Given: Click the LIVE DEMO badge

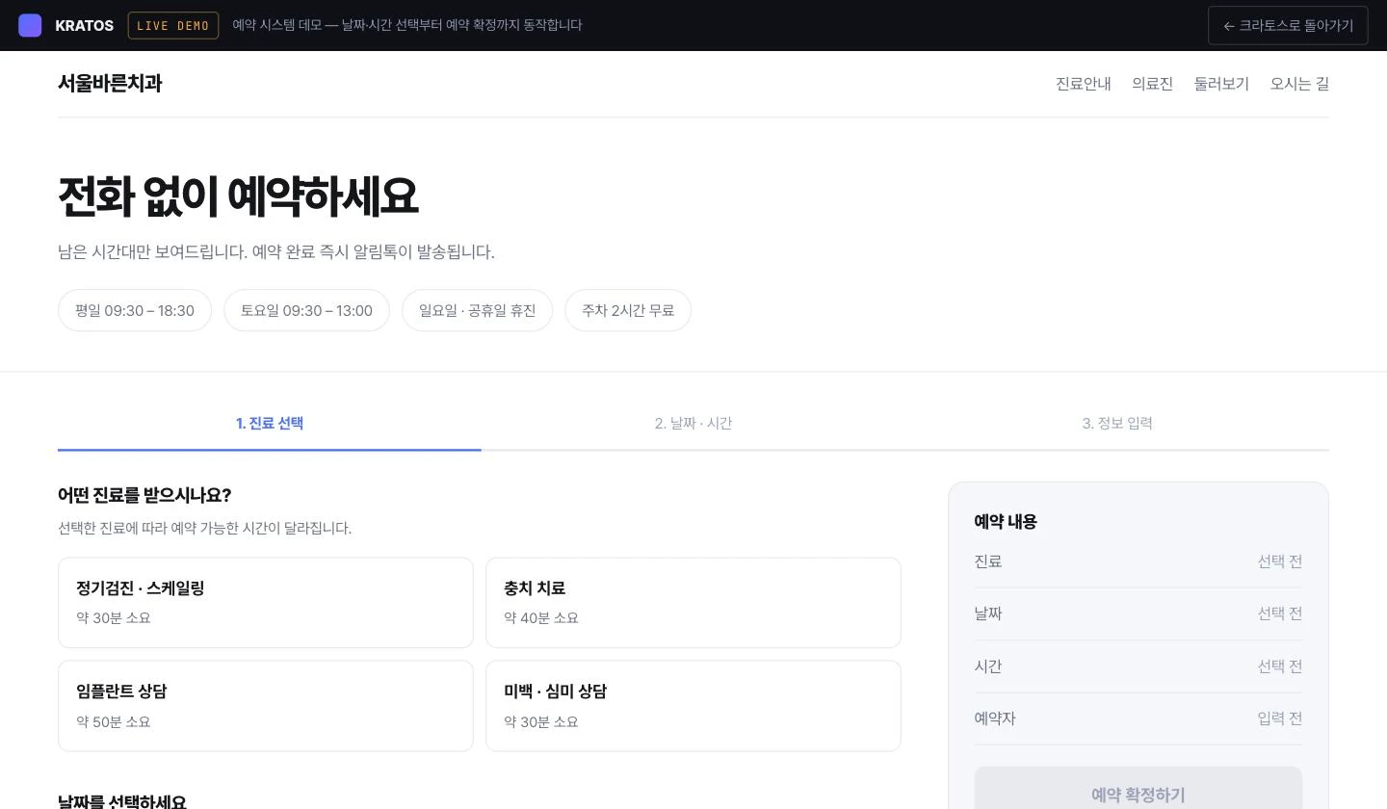Looking at the screenshot, I should click(173, 25).
